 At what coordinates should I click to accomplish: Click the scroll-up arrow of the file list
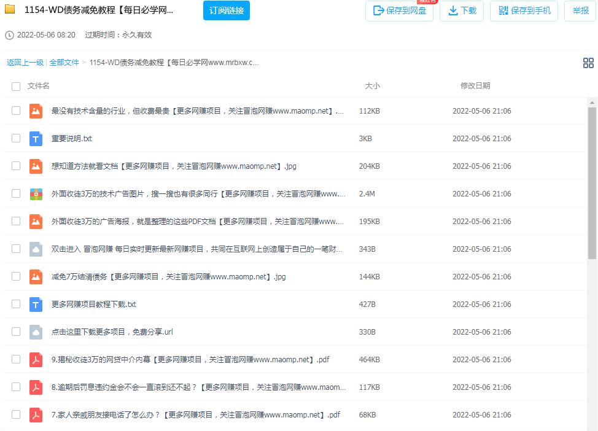coord(592,103)
